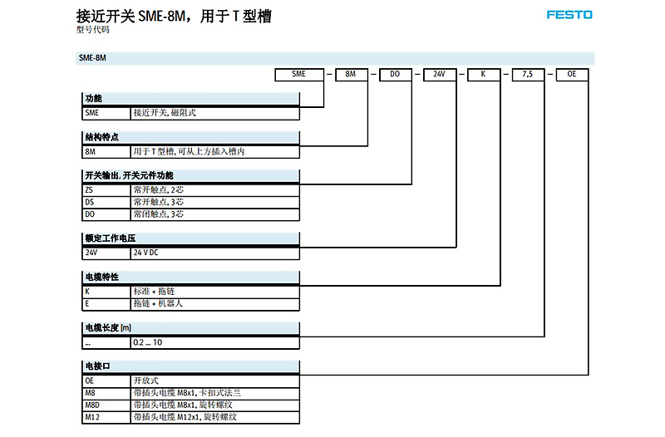Viewport: 665px width, 437px height.
Task: Click the 额定工作电压 table header
Action: pyautogui.click(x=191, y=238)
